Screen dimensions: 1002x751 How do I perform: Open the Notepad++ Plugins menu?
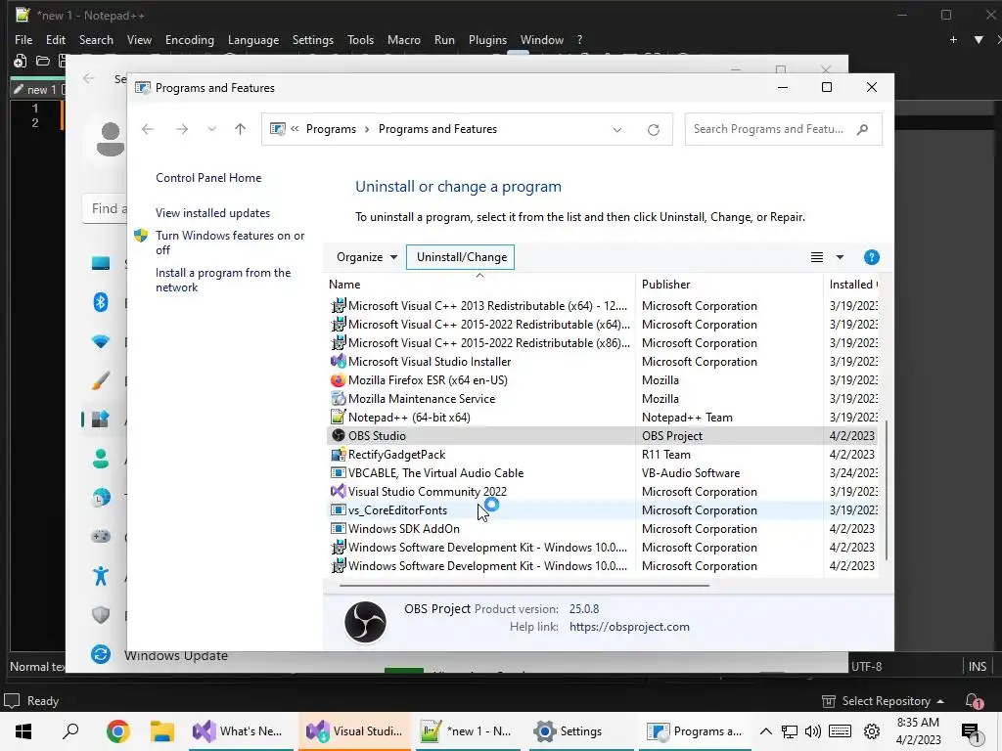coord(487,39)
